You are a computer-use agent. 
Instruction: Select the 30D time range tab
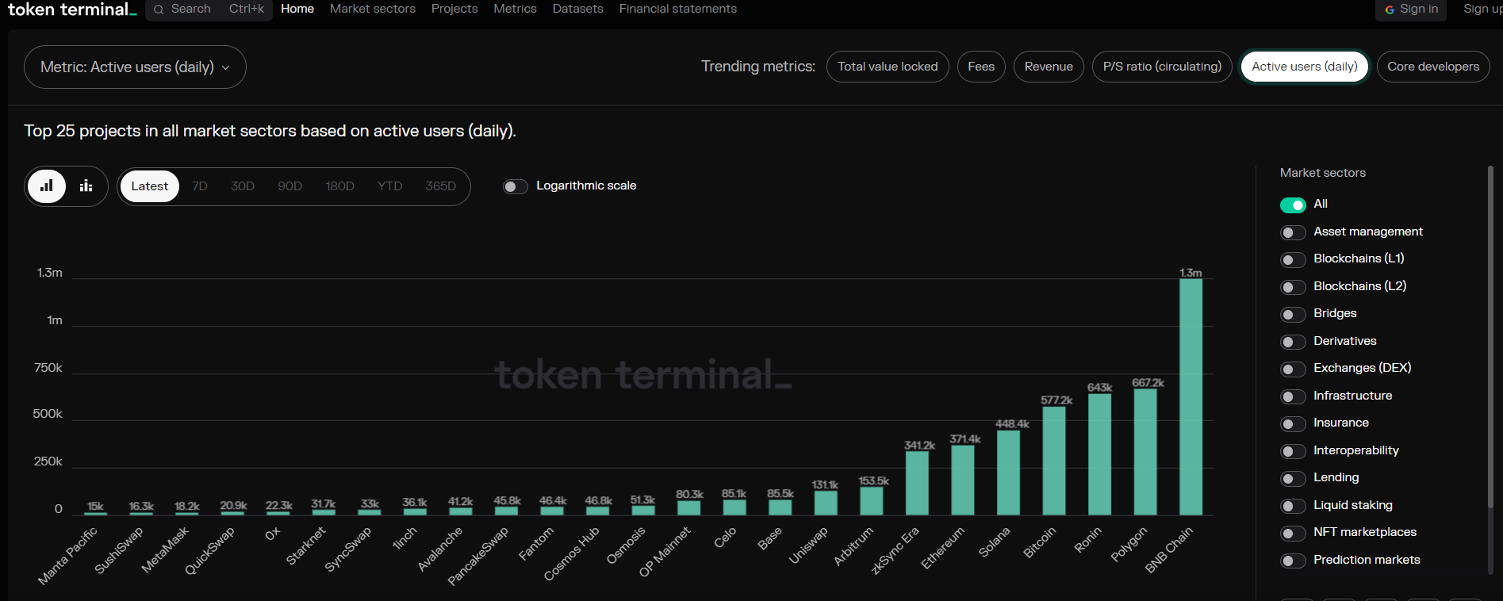coord(242,186)
